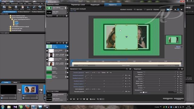Go to next keyframe arrow at top right
The image size is (194, 109).
point(182,9)
